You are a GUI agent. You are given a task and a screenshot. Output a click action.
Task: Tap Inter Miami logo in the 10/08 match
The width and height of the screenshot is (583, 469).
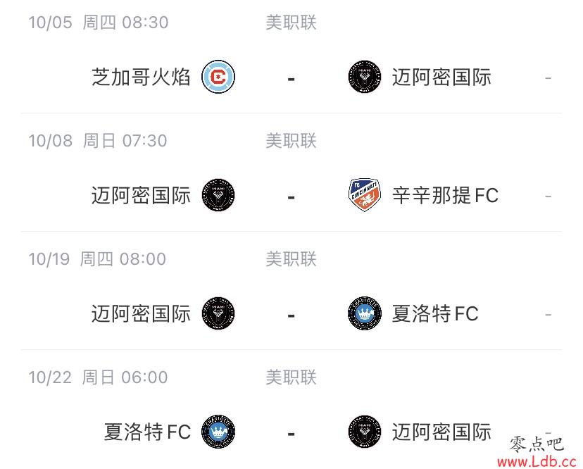coord(218,195)
